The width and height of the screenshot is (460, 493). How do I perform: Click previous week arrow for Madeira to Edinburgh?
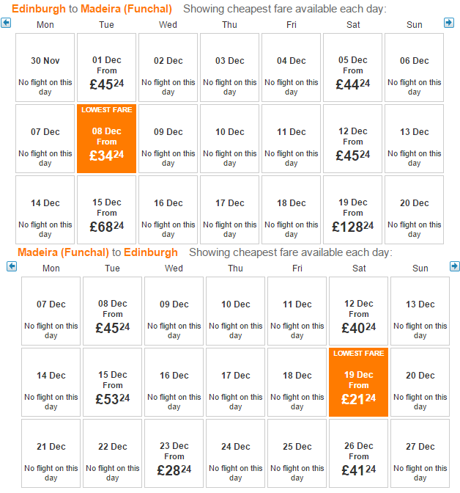point(12,266)
